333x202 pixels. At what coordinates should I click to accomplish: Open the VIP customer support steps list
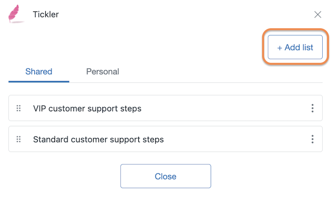(x=87, y=108)
